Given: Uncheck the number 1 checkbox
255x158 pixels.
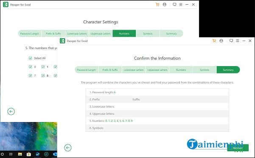Looking at the screenshot, I should pos(43,67).
